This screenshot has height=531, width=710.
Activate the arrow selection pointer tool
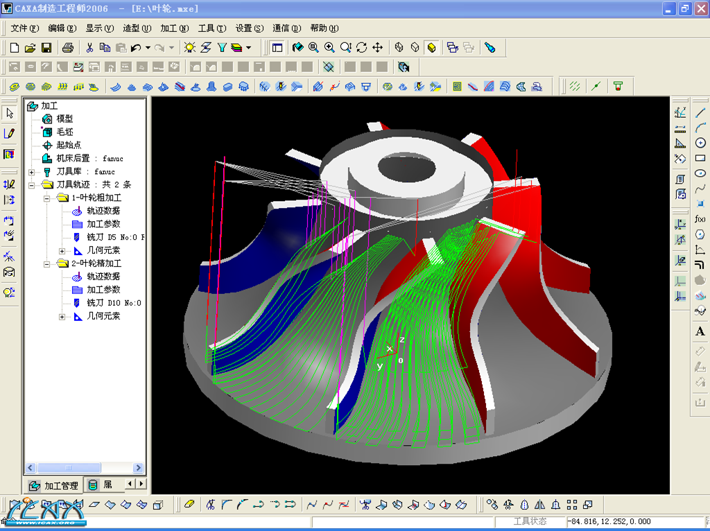tap(9, 112)
